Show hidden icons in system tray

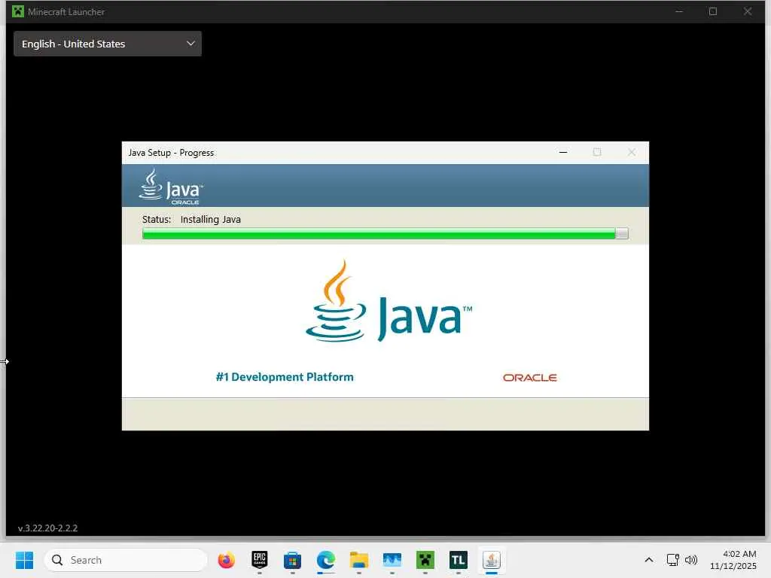[649, 560]
